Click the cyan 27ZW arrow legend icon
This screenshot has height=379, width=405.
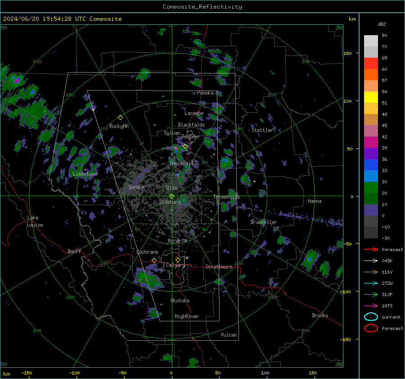pyautogui.click(x=371, y=283)
